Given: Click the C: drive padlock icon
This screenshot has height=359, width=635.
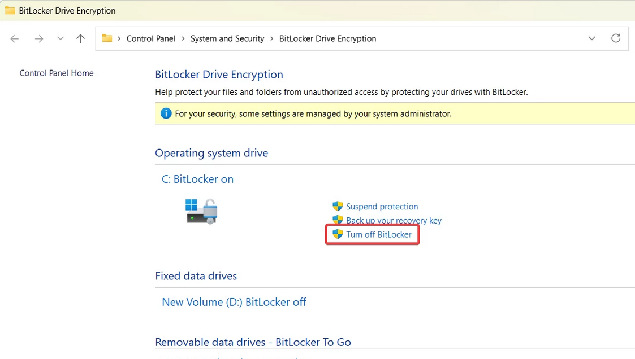Looking at the screenshot, I should point(202,211).
